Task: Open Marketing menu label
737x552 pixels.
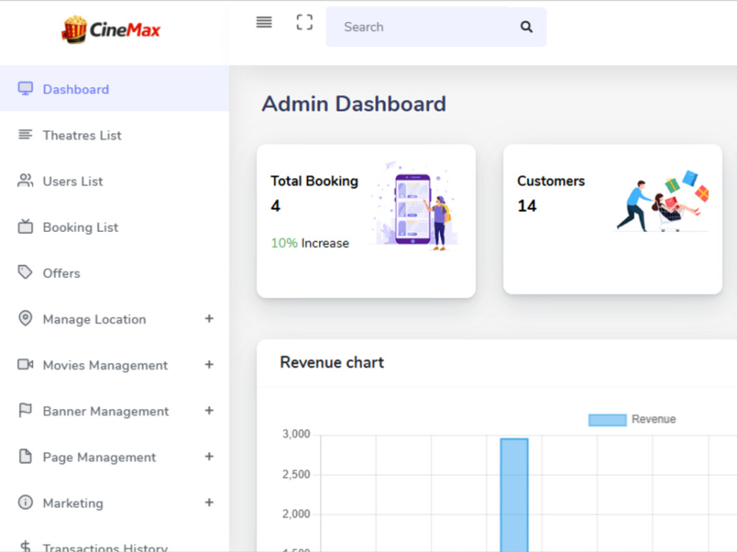Action: [73, 503]
